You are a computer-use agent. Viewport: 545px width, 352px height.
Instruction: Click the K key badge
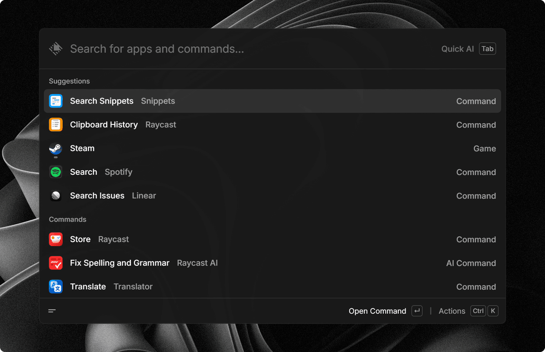[493, 311]
